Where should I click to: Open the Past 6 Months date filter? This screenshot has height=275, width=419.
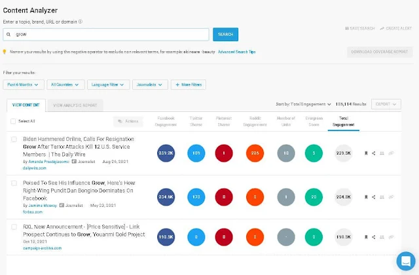tap(22, 84)
